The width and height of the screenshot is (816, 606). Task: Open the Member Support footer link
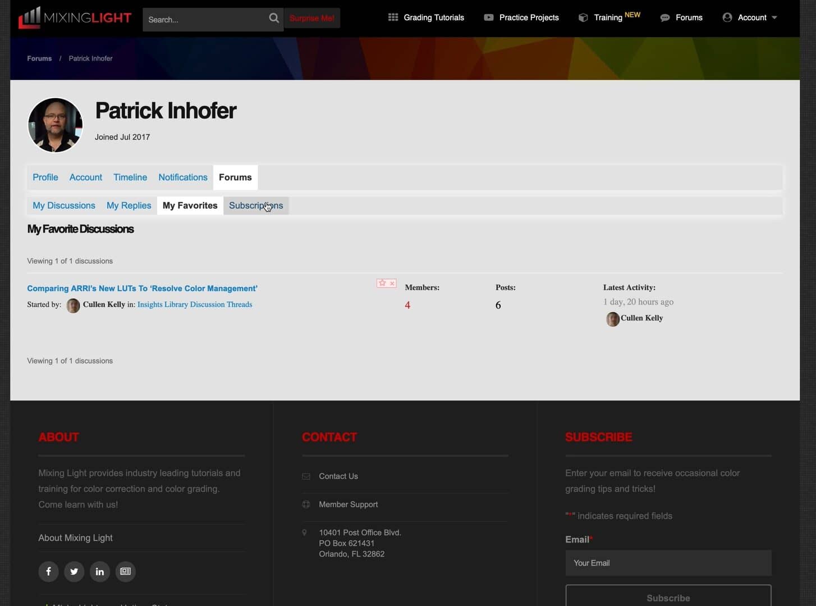tap(349, 504)
